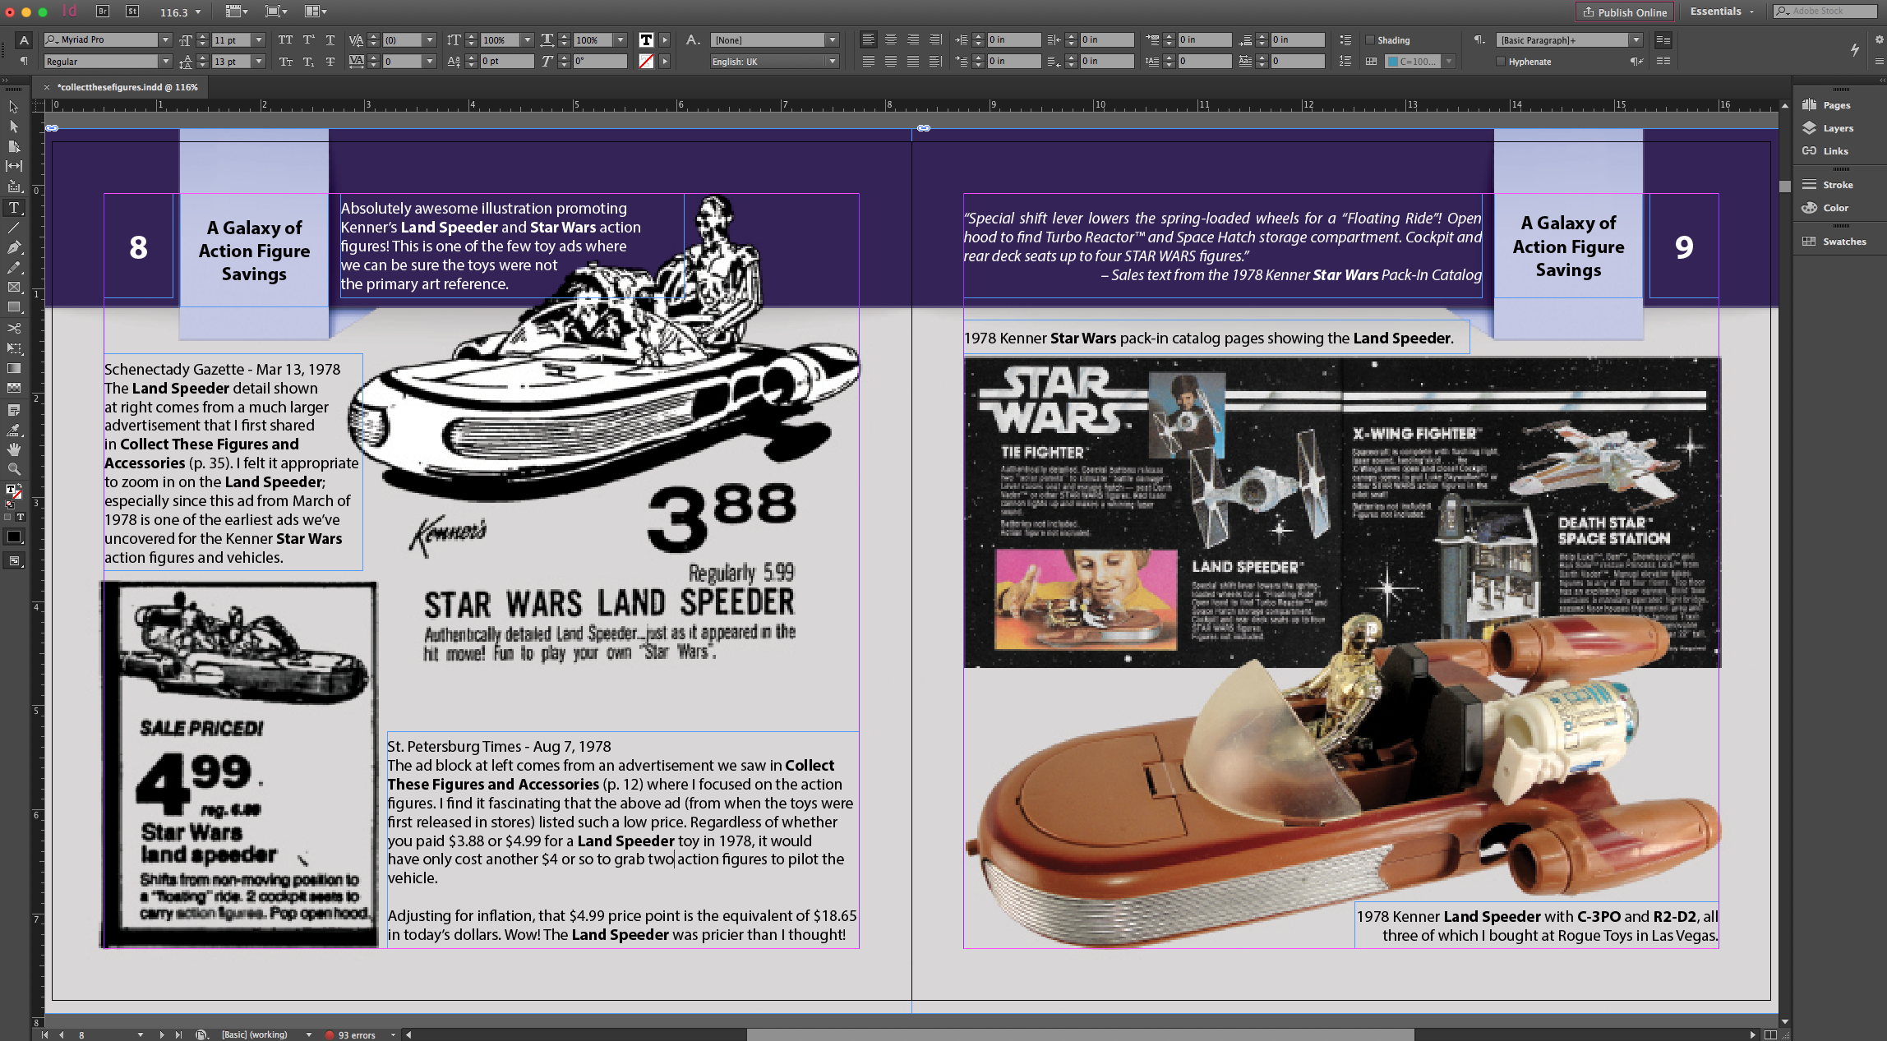Select the Scissors tool
This screenshot has height=1041, width=1887.
[x=14, y=328]
